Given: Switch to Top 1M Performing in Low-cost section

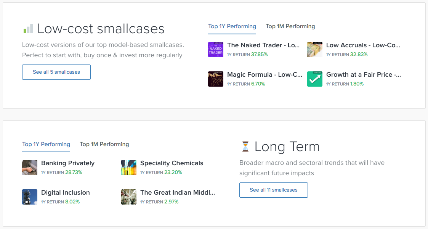Looking at the screenshot, I should 290,26.
